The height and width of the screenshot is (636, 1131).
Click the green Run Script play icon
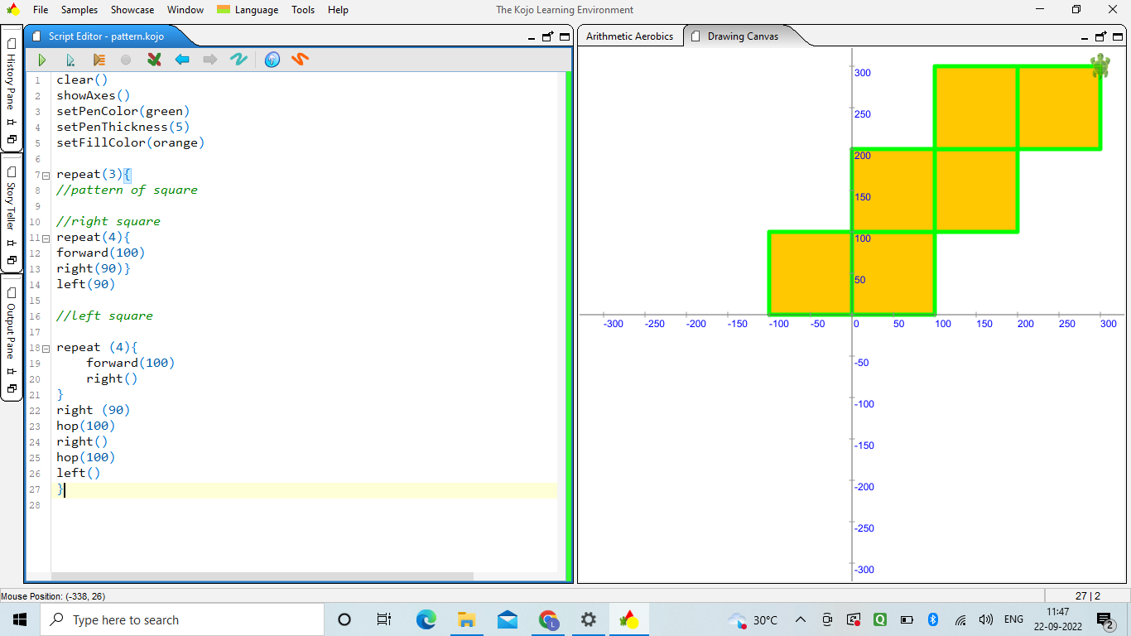pos(42,60)
